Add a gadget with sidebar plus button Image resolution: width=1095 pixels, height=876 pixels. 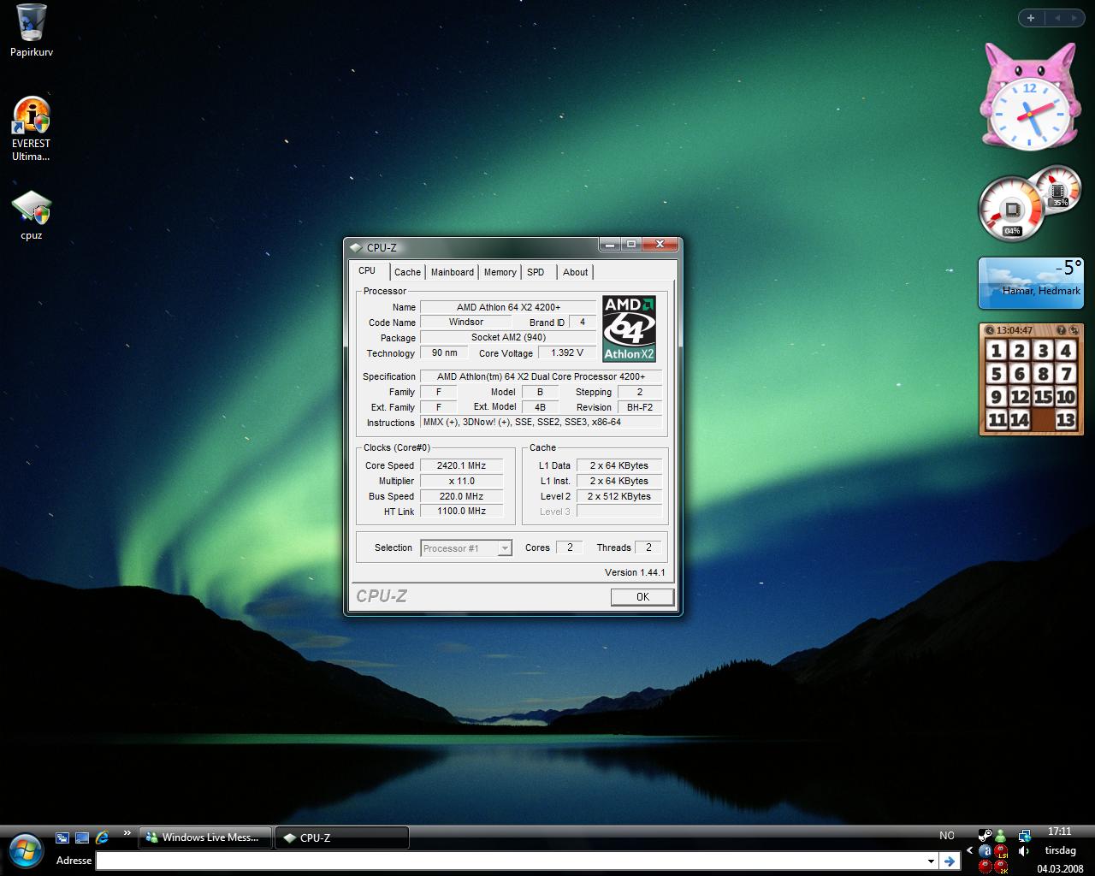click(x=1031, y=18)
